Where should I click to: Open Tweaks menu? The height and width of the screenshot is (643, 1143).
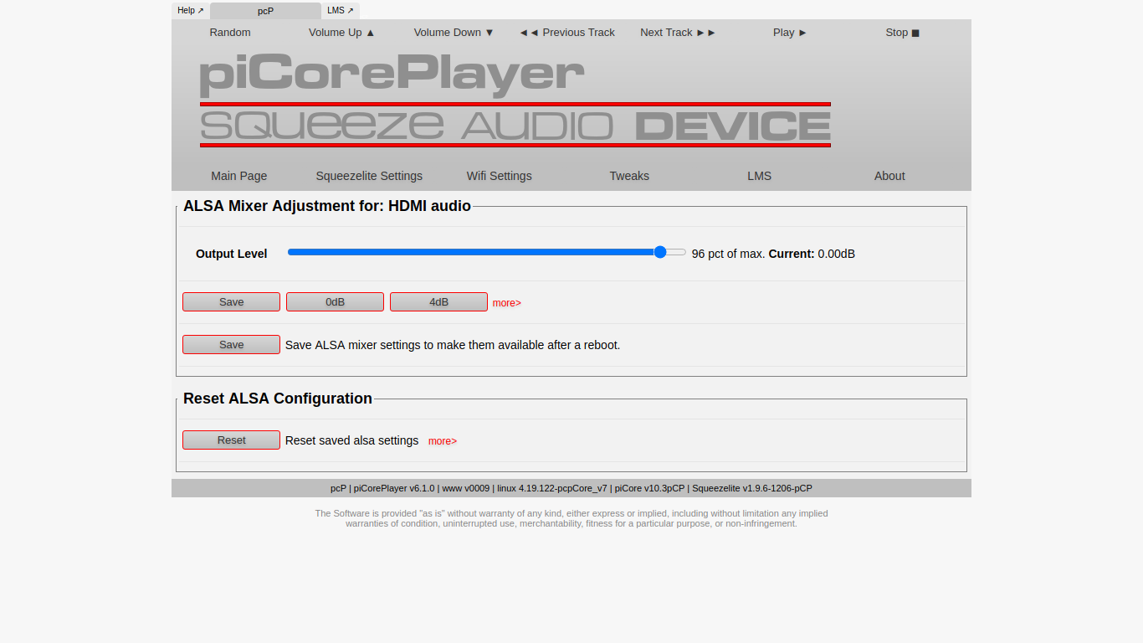point(629,176)
